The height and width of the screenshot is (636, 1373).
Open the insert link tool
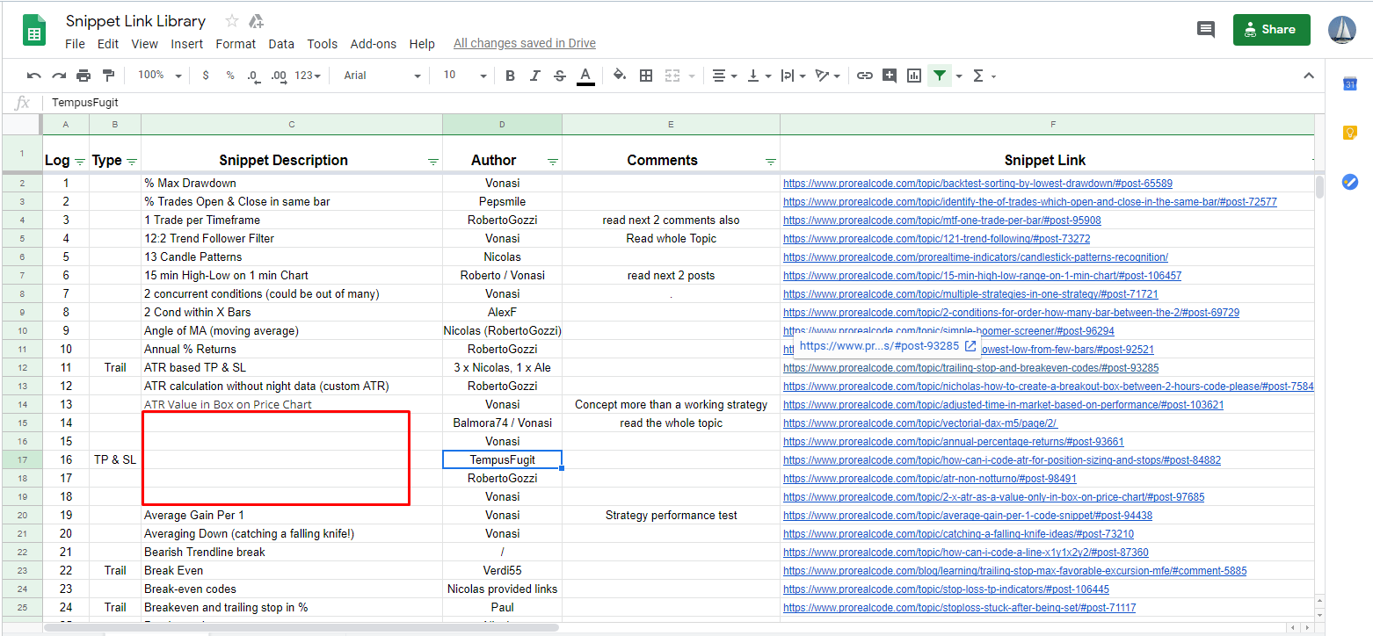coord(865,76)
